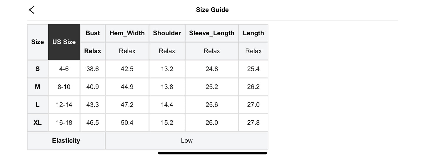Click the Low elasticity value cell
This screenshot has width=425, height=158.
pos(187,141)
